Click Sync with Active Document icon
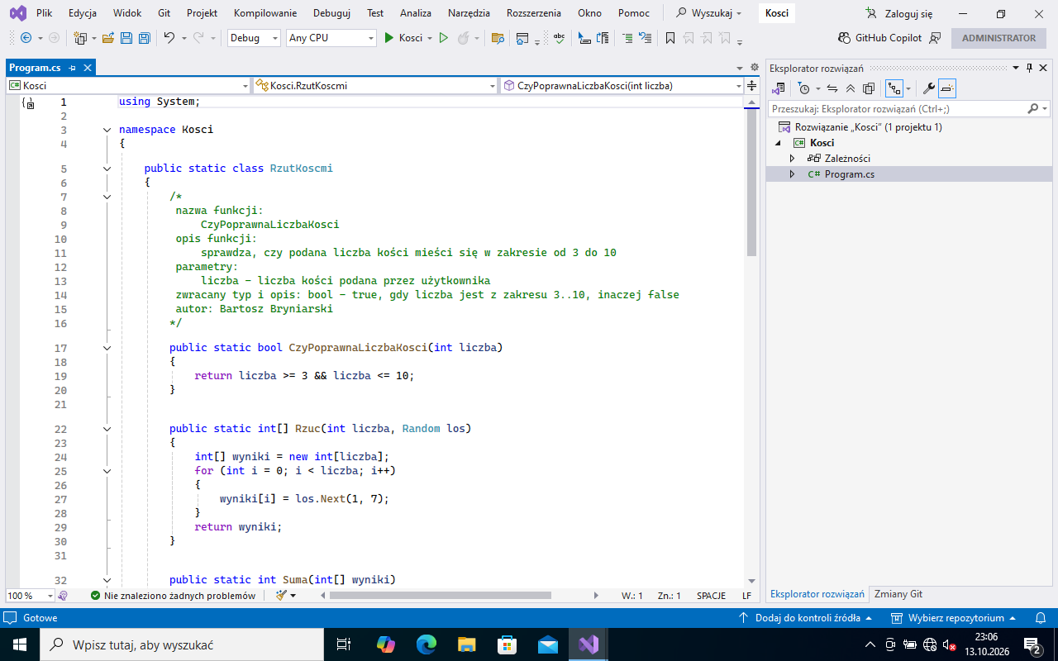Viewport: 1058px width, 661px height. point(832,88)
